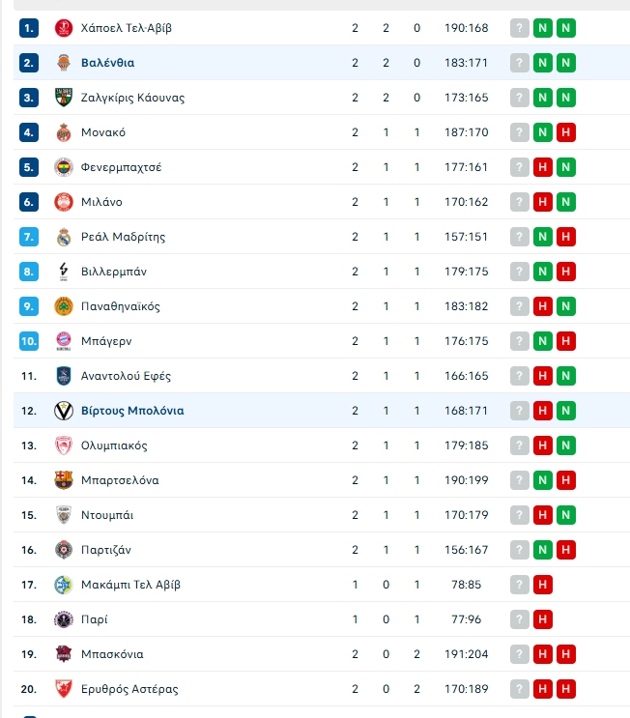This screenshot has width=630, height=718.
Task: Click the Valencia team logo
Action: (64, 63)
